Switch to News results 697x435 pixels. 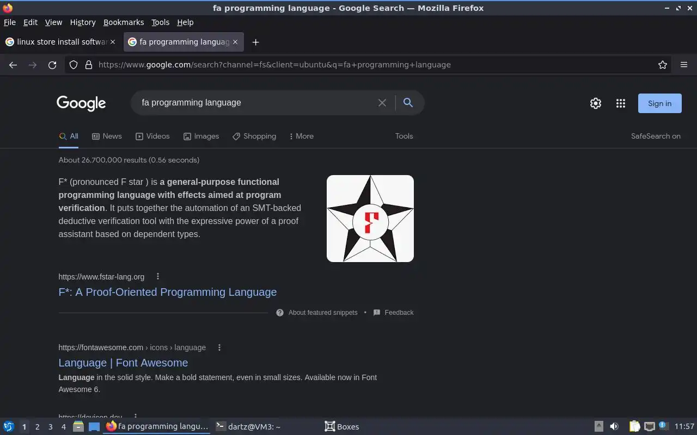tap(107, 136)
